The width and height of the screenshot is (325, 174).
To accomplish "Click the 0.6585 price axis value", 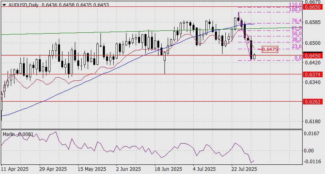I will 313,22.
